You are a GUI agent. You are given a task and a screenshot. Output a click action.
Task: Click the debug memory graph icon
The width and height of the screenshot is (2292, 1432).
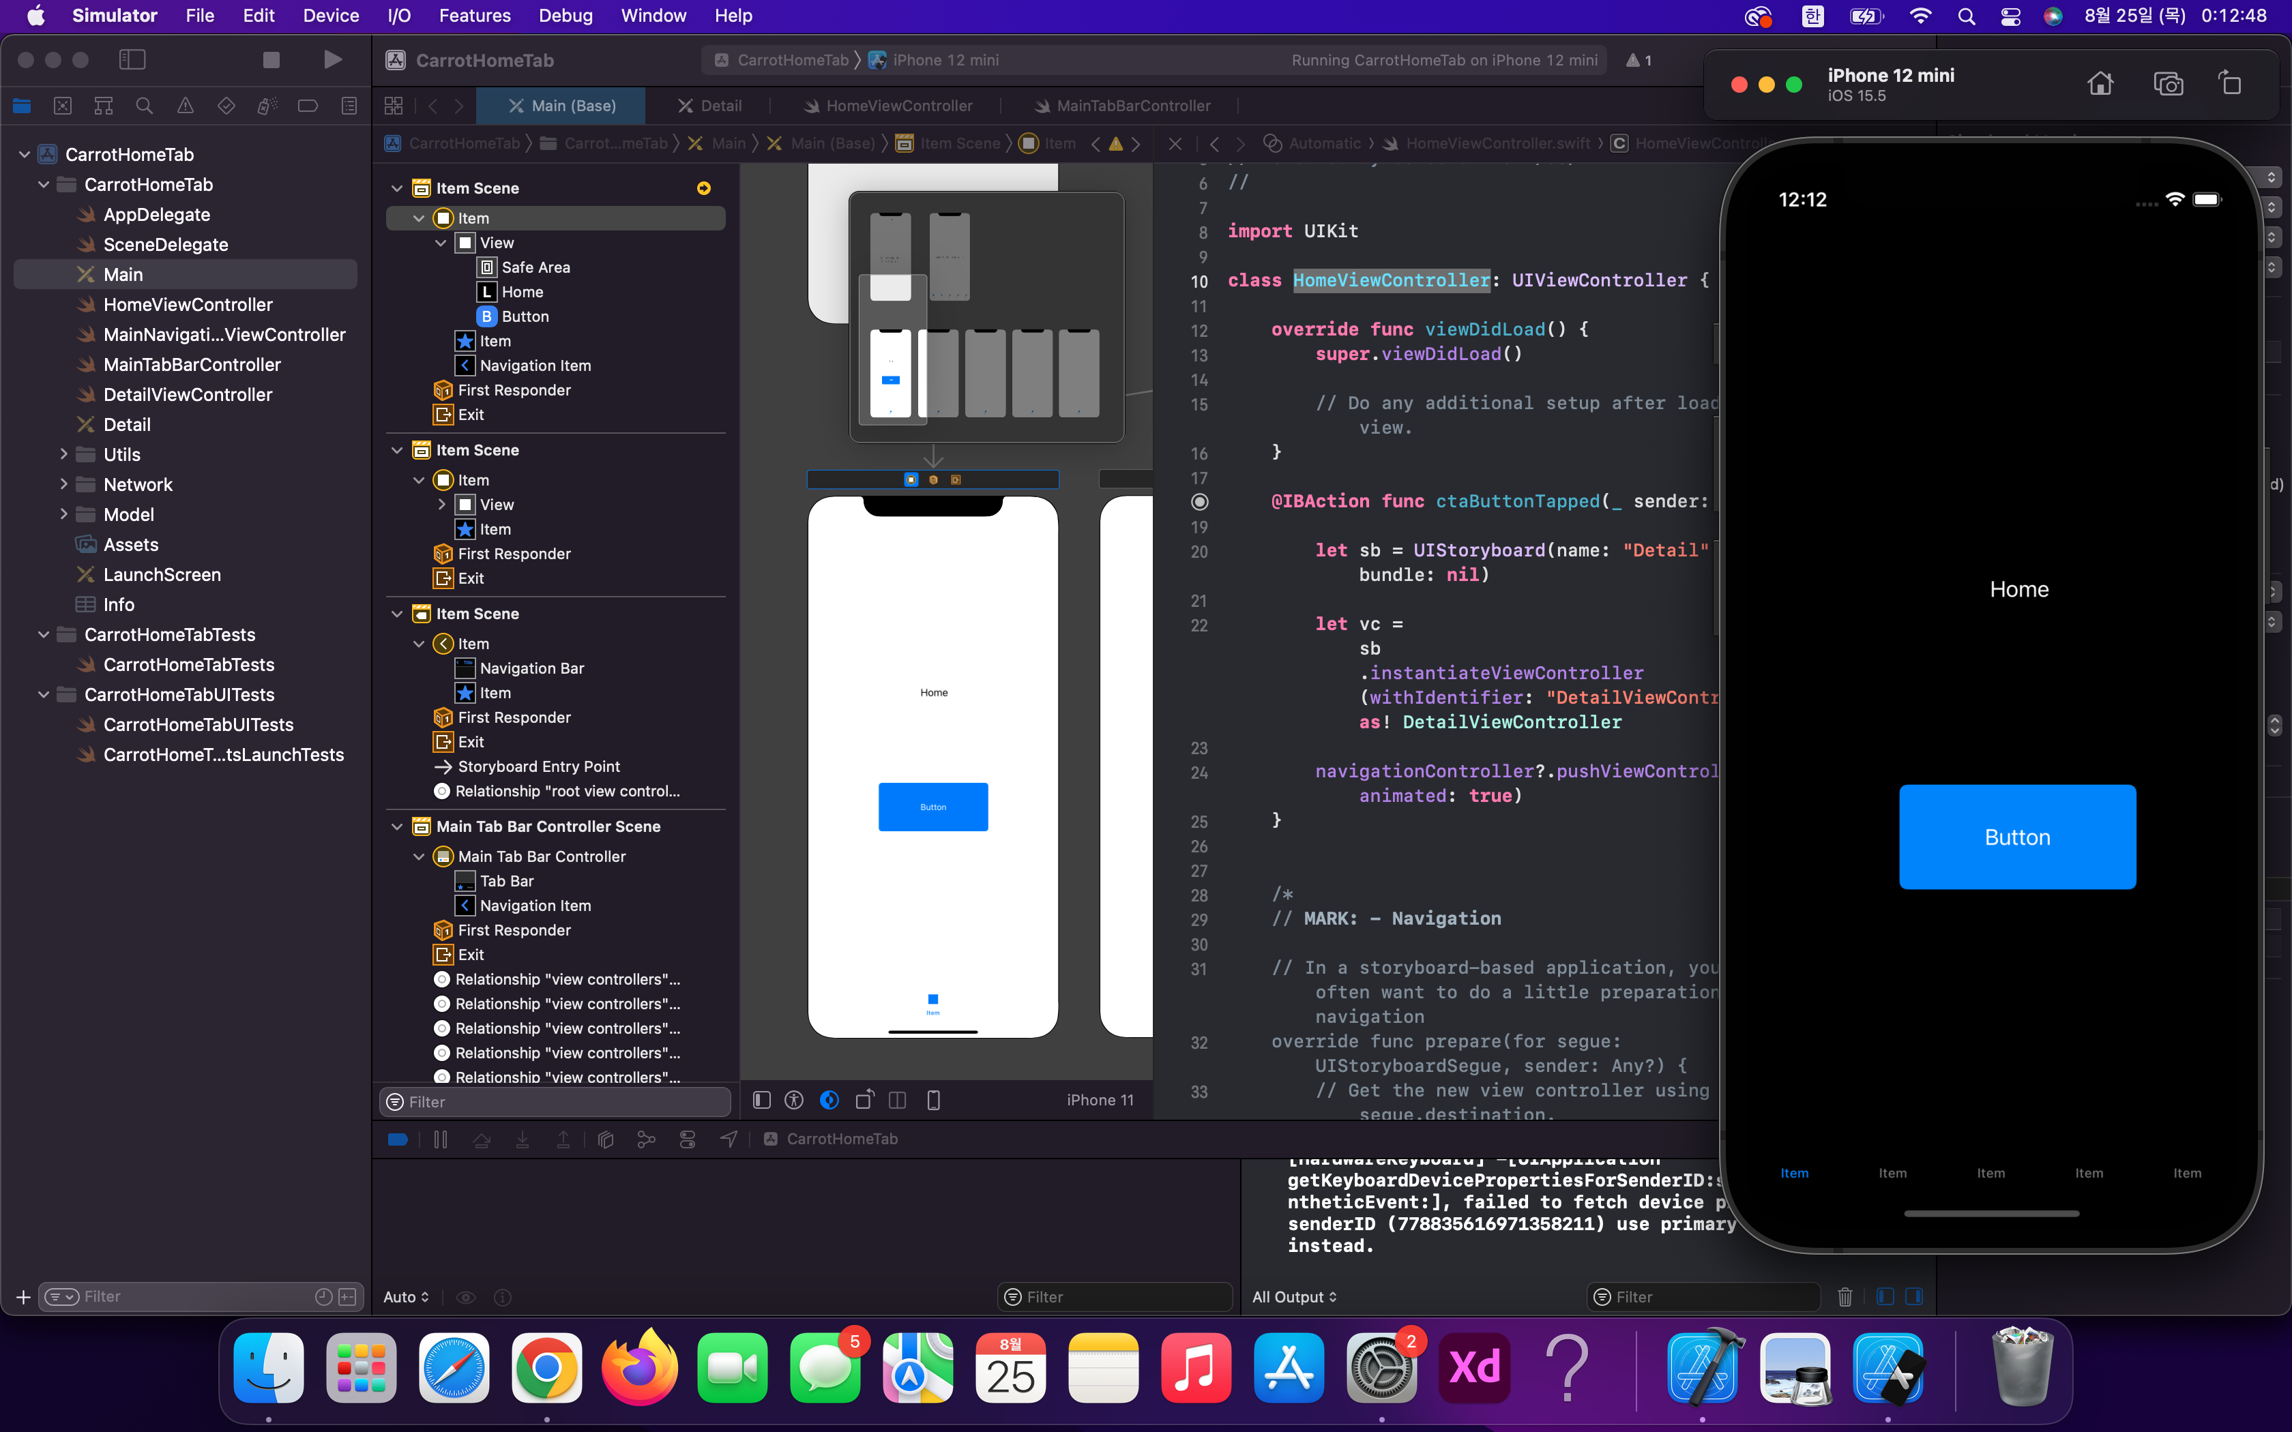[x=647, y=1139]
